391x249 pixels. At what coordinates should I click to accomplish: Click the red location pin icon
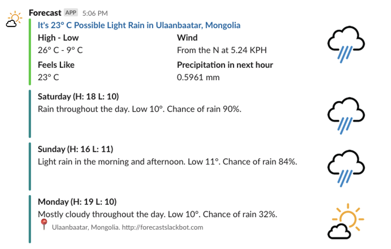click(44, 225)
